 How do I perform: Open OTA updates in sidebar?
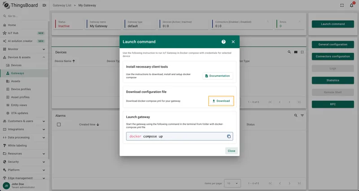click(24, 113)
